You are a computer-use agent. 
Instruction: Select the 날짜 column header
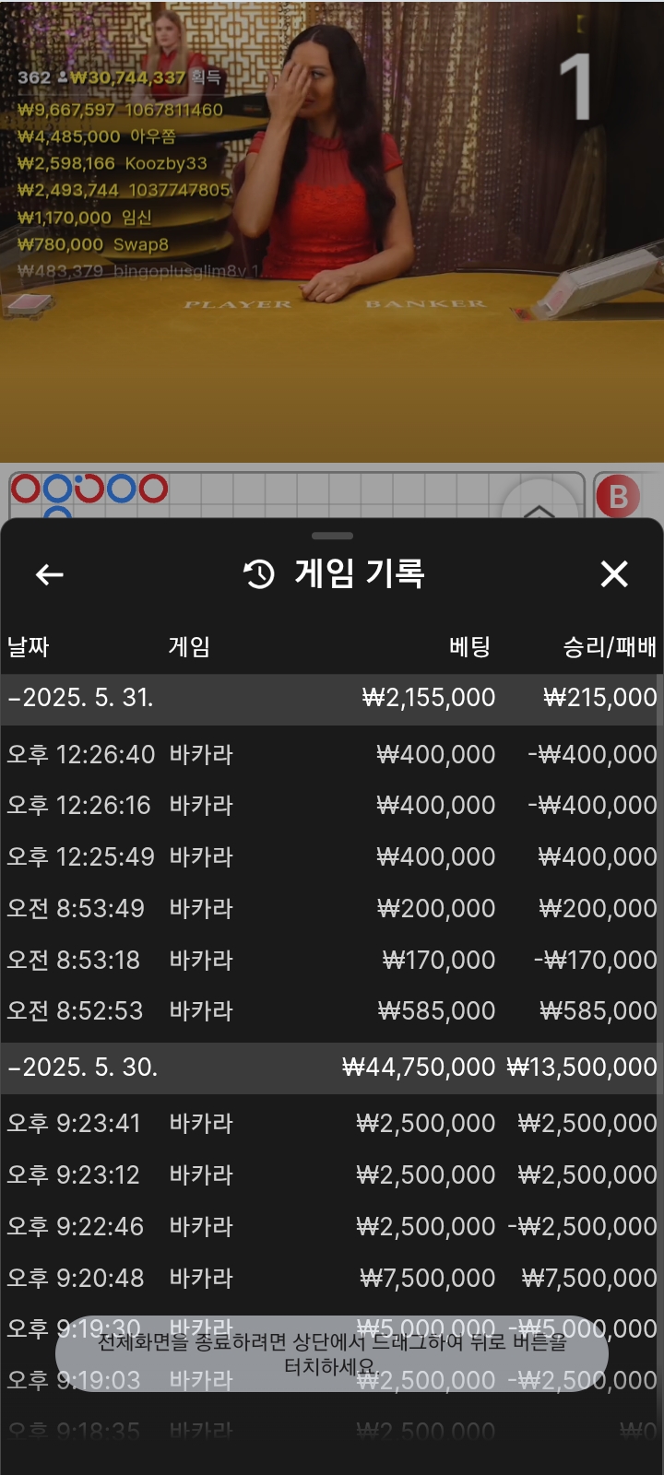point(28,646)
